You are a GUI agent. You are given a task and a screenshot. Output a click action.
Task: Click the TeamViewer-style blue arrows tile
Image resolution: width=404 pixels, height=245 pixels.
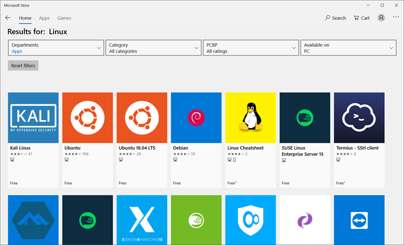click(359, 220)
